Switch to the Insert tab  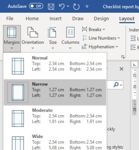pos(55,19)
